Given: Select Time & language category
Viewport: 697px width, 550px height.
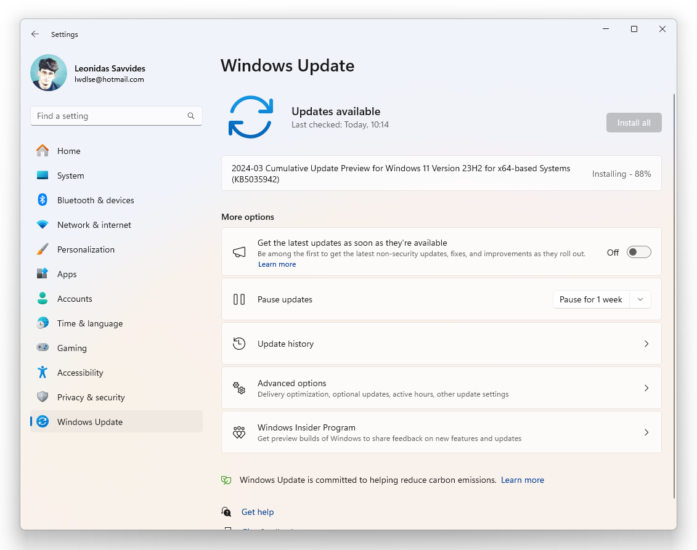Looking at the screenshot, I should pyautogui.click(x=116, y=323).
